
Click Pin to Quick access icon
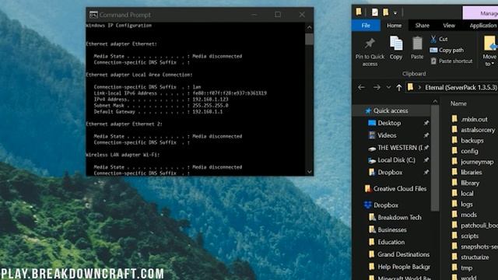370,44
